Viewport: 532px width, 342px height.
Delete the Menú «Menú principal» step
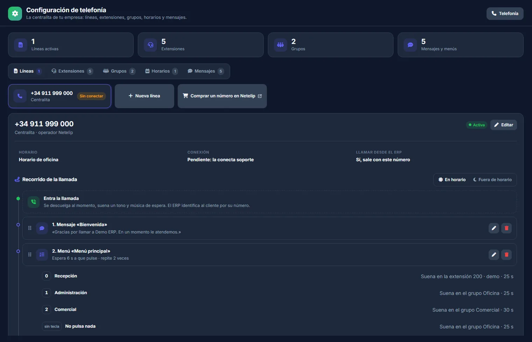(x=506, y=255)
